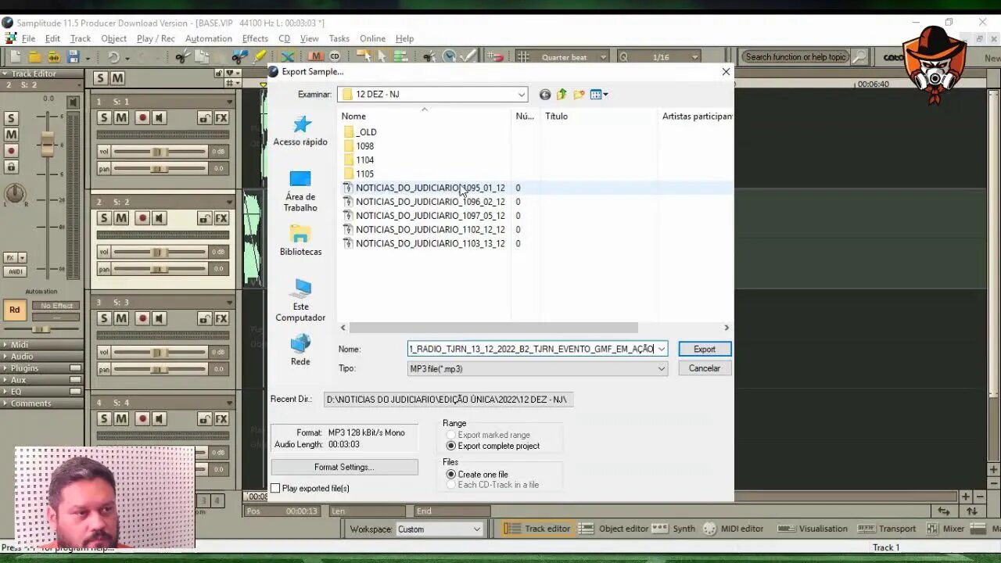Create new folder icon in dialog
This screenshot has width=1001, height=563.
pos(579,95)
